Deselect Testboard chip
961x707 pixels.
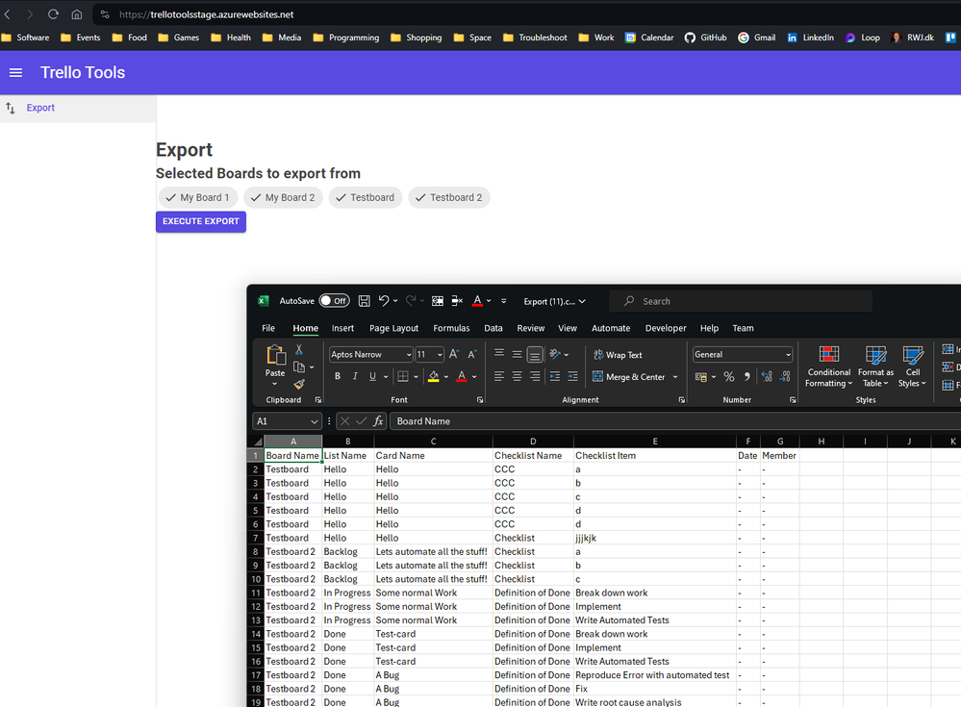(x=366, y=197)
